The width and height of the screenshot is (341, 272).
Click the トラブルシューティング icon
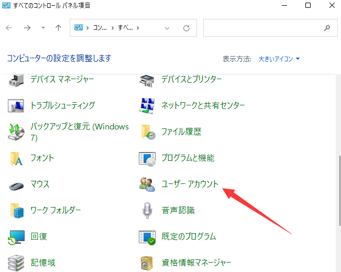pos(16,105)
